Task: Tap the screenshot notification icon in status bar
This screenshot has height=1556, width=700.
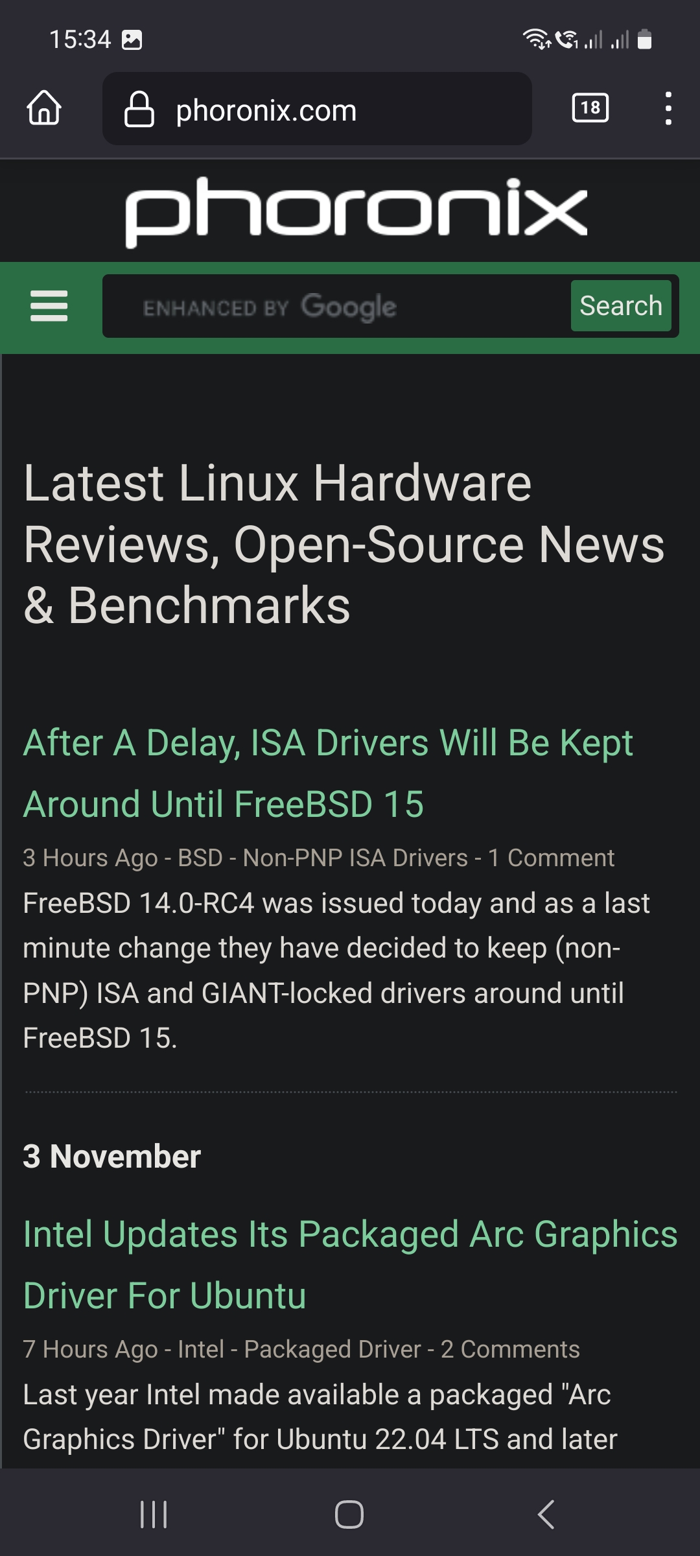Action: point(132,40)
